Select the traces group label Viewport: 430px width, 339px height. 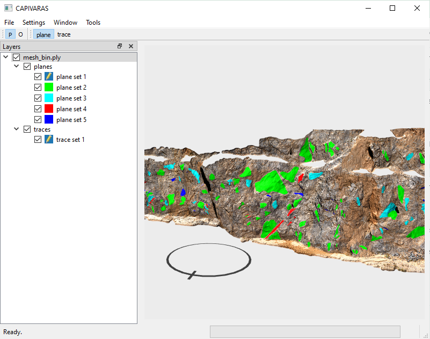42,129
